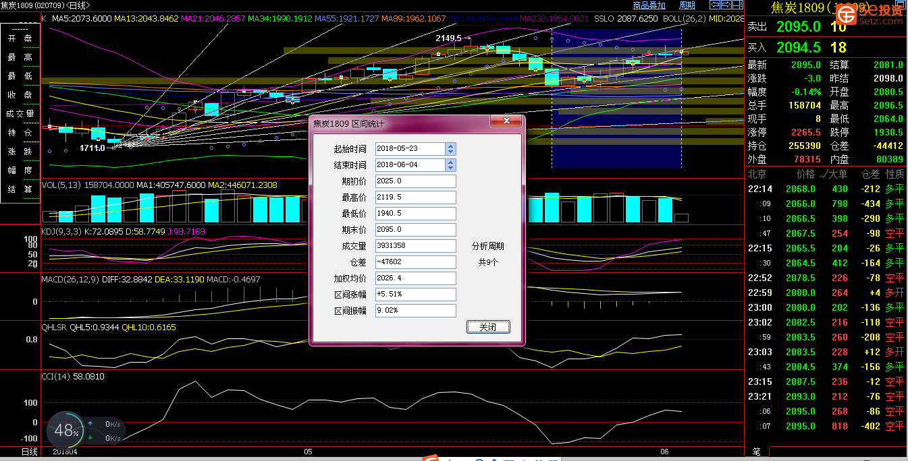Click the 收盘 row in the left info panel
This screenshot has height=461, width=908.
(x=20, y=95)
